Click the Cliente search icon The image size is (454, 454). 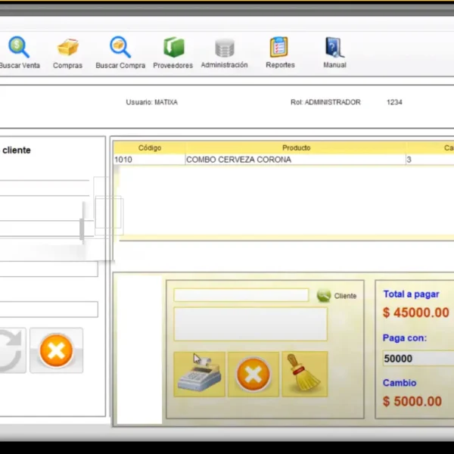point(324,296)
